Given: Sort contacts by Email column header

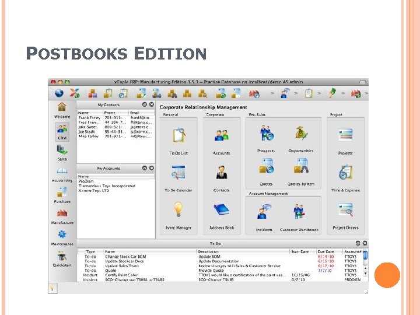Looking at the screenshot, I should 141,113.
